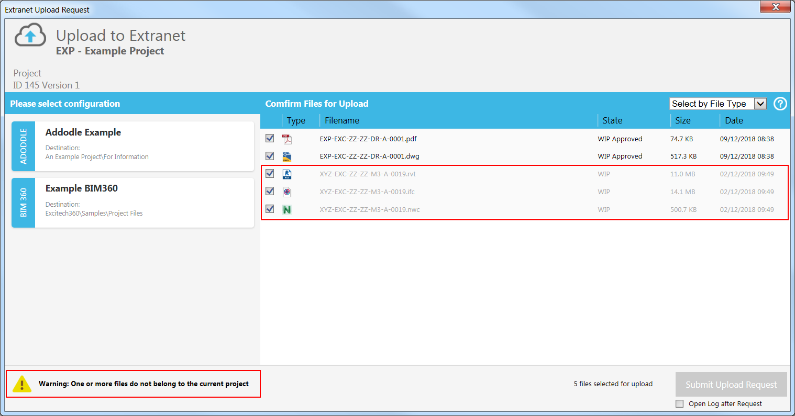This screenshot has height=416, width=795.
Task: Click the yellow warning triangle icon
Action: [x=22, y=384]
